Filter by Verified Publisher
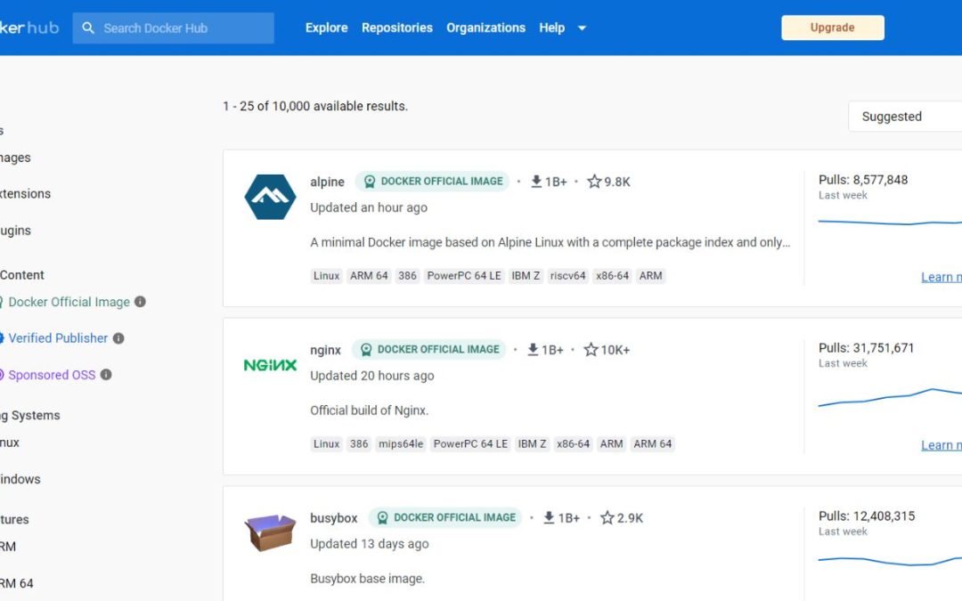The image size is (962, 601). 58,338
